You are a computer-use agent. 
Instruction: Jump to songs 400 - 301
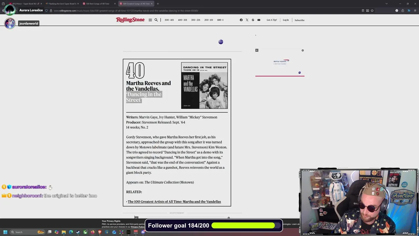(x=182, y=20)
